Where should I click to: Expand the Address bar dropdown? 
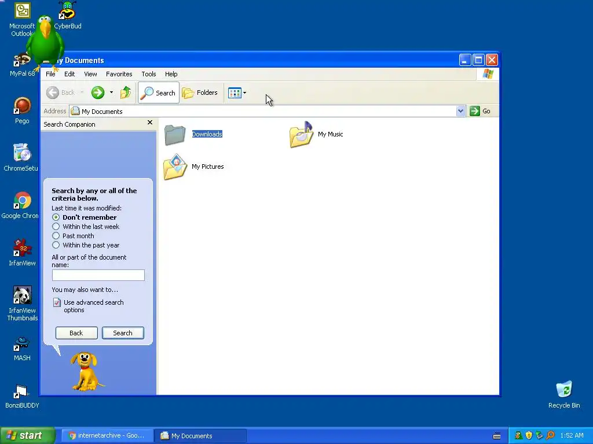pos(460,111)
